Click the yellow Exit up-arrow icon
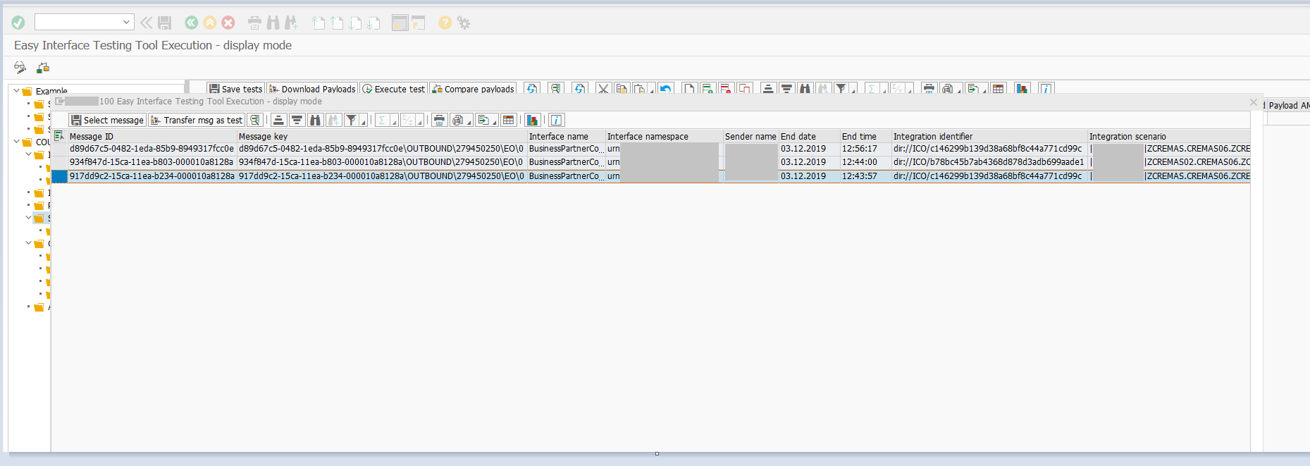 pyautogui.click(x=210, y=23)
